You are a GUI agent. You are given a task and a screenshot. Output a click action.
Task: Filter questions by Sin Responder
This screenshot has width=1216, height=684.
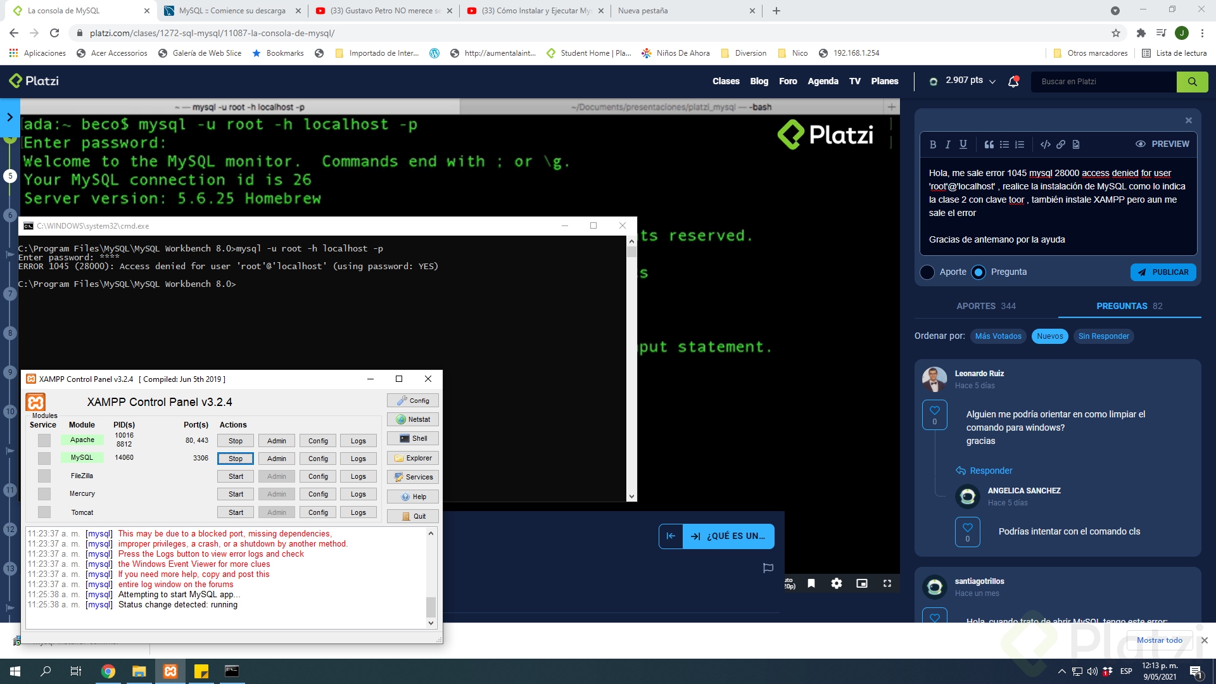point(1103,336)
